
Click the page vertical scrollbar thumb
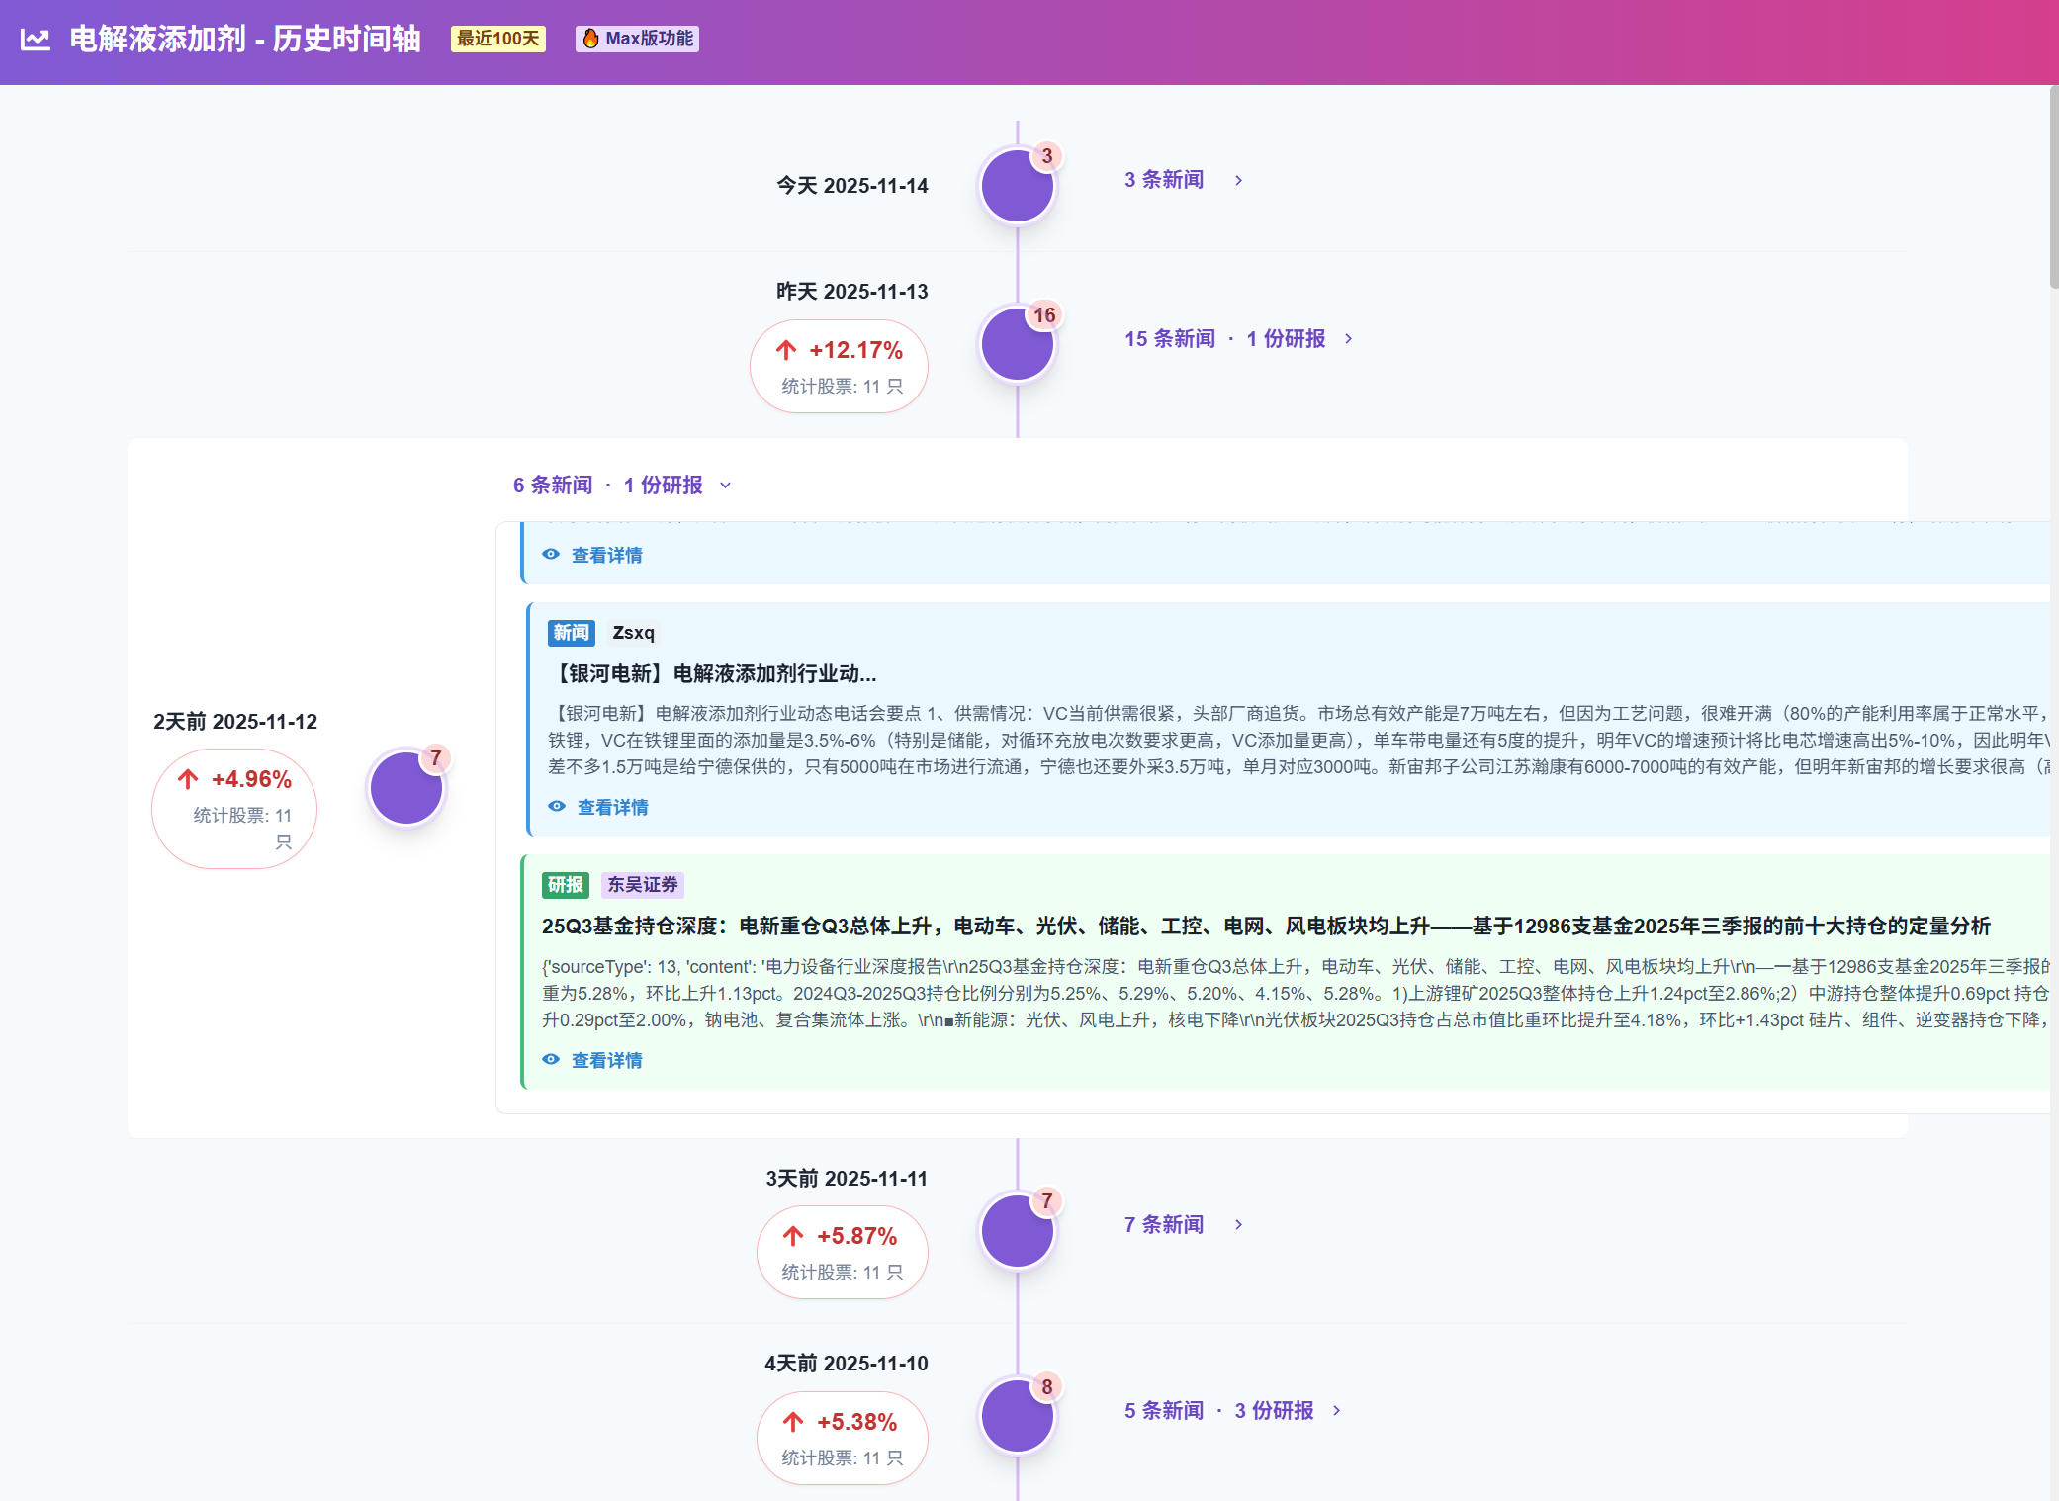[x=2053, y=188]
